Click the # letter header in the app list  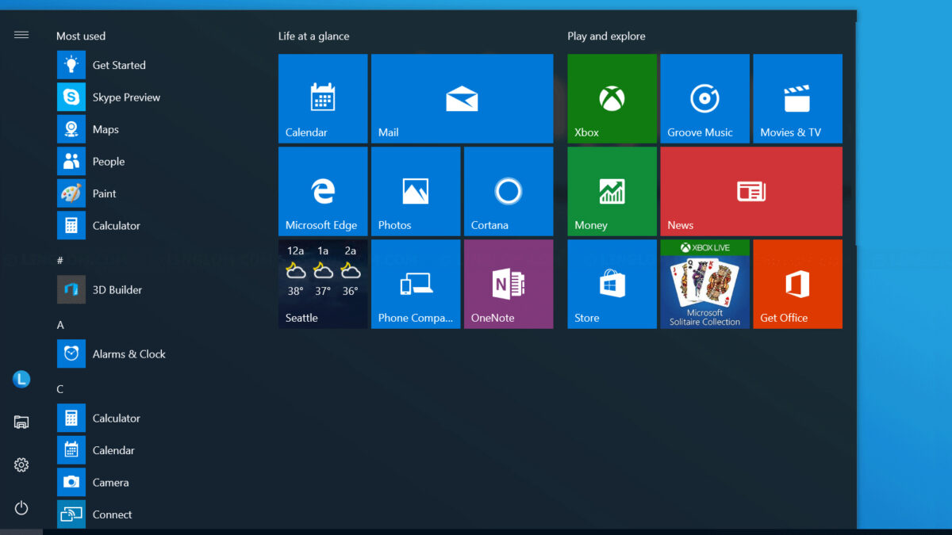[60, 260]
